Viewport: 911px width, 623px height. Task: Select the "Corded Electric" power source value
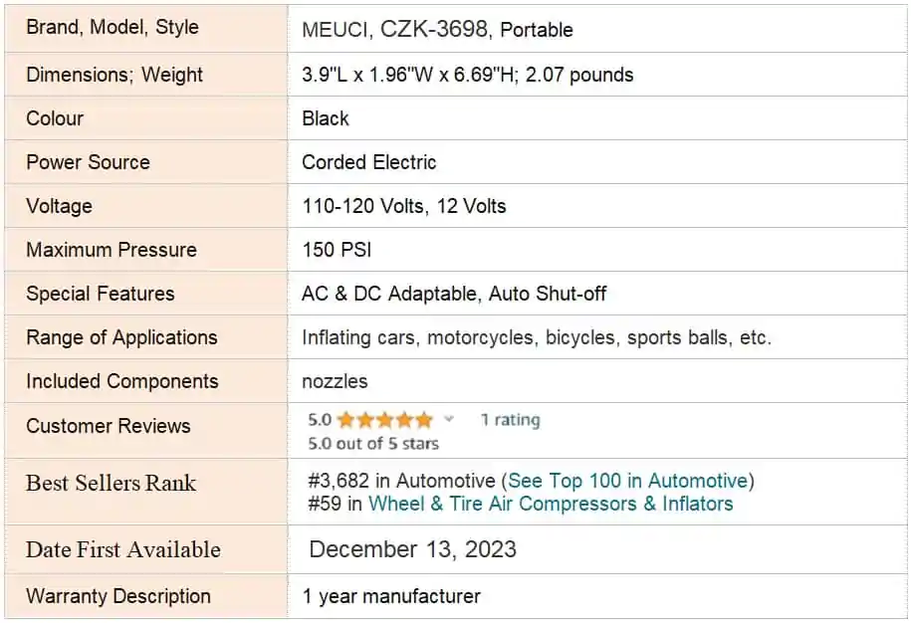(369, 162)
